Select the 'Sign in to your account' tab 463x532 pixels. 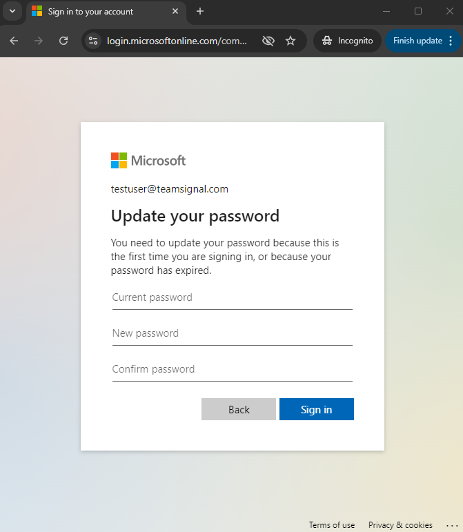point(99,12)
